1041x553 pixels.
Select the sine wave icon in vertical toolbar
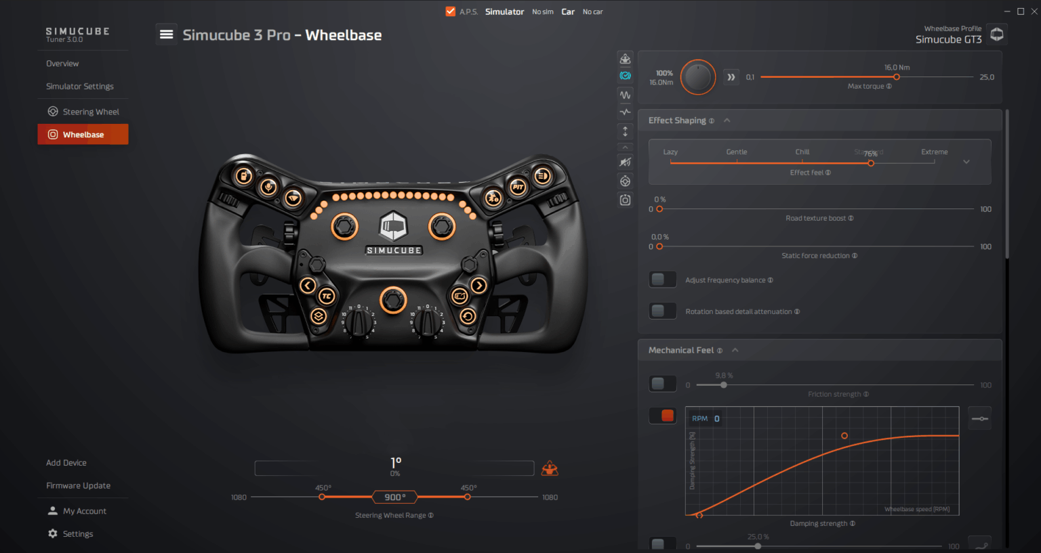(x=625, y=95)
